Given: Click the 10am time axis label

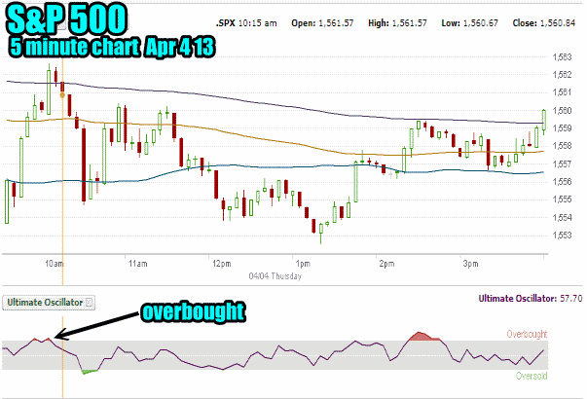Looking at the screenshot, I should point(55,264).
